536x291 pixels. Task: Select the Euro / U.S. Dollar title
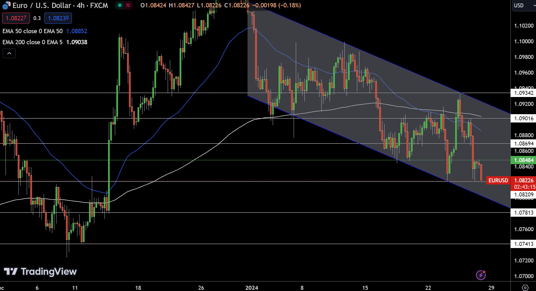(42, 6)
